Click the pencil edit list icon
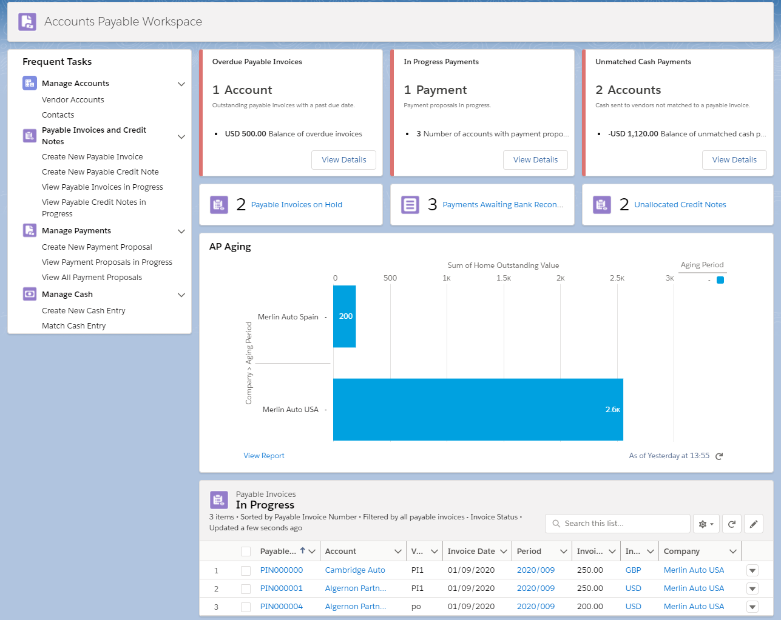781x620 pixels. (754, 524)
